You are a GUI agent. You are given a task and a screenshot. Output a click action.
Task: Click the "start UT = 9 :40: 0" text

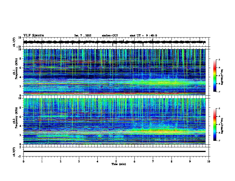(143, 35)
